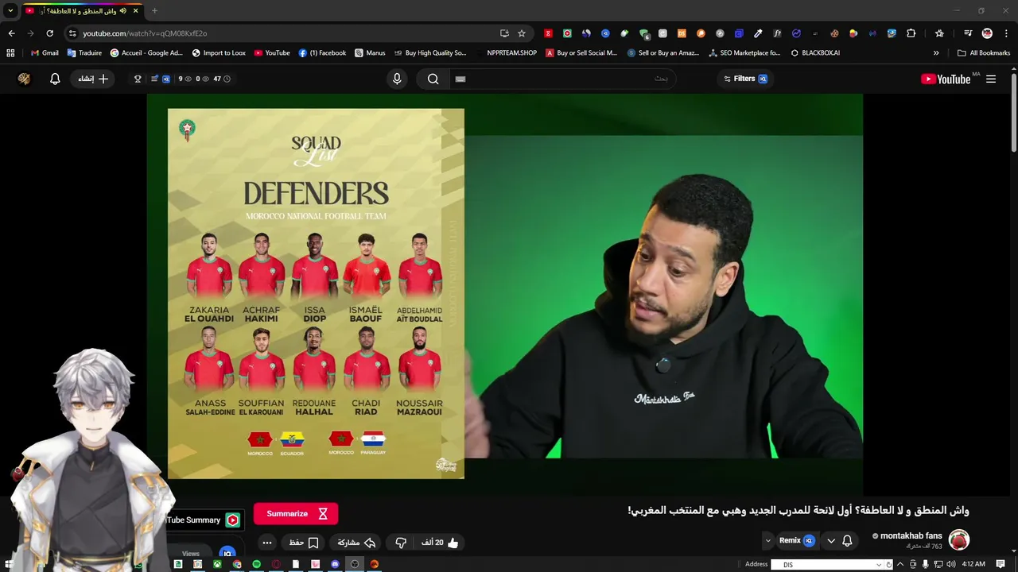Open the Spotify taskbar icon
The height and width of the screenshot is (572, 1018).
point(256,564)
